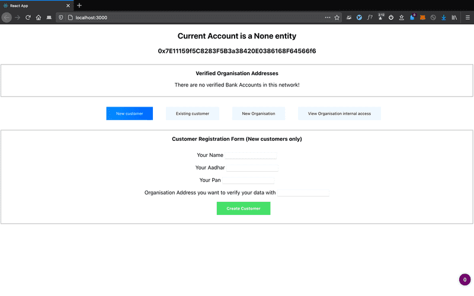Image resolution: width=474 pixels, height=296 pixels.
Task: Focus the Your Aadhar input field
Action: 252,168
